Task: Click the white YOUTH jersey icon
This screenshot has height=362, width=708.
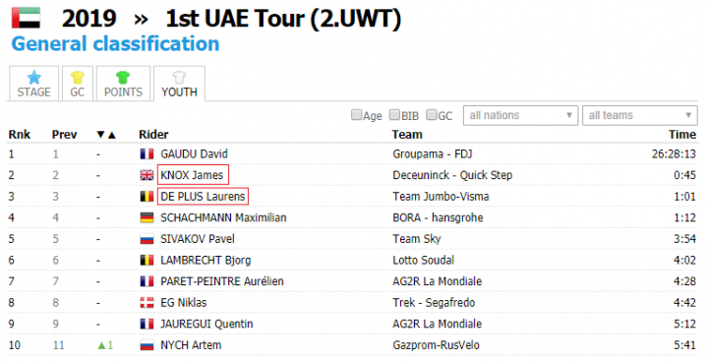Action: [179, 78]
